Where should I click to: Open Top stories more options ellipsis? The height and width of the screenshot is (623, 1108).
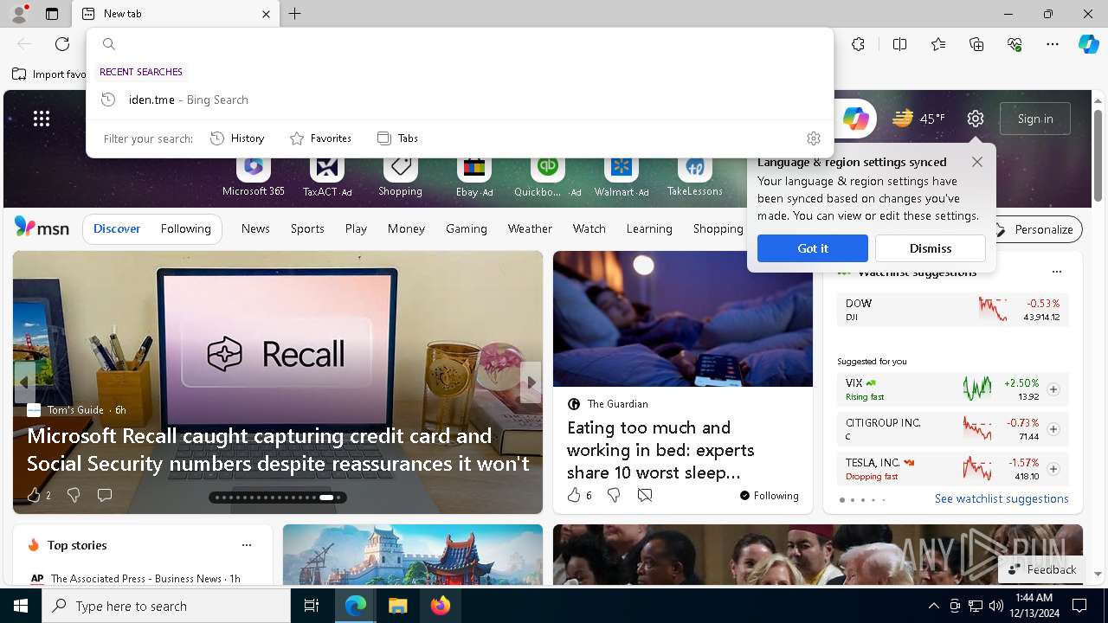pos(247,545)
